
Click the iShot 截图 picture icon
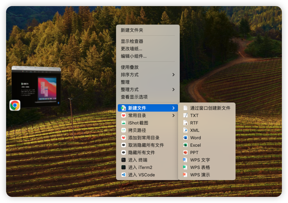124,123
